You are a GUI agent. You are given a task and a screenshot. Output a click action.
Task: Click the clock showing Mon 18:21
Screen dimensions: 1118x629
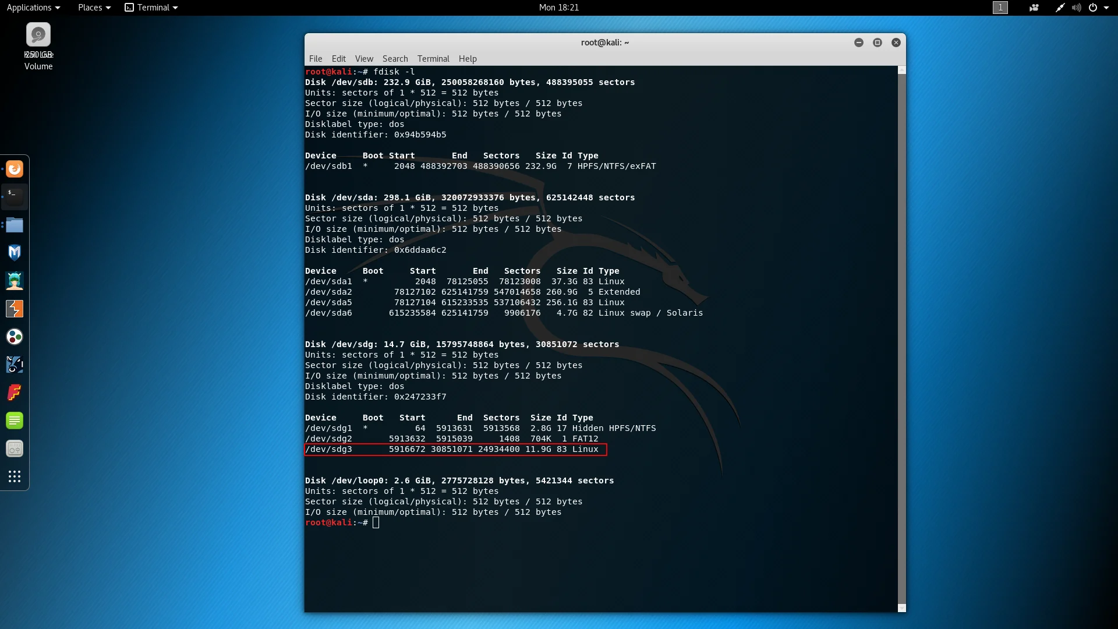(x=558, y=8)
